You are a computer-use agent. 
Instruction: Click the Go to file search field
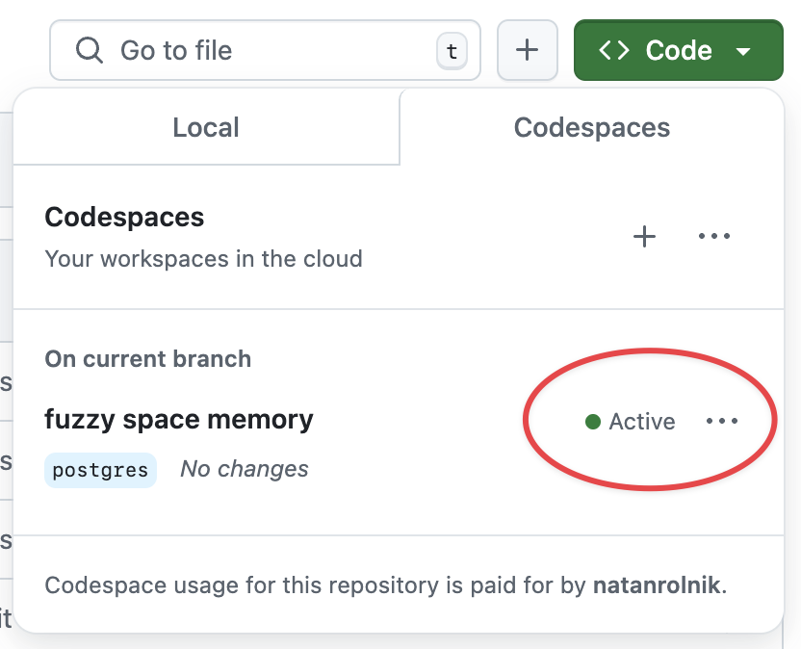pos(241,50)
